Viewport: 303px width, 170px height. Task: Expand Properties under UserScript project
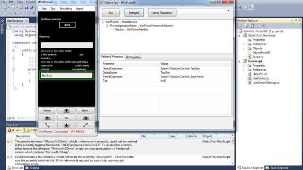point(244,66)
